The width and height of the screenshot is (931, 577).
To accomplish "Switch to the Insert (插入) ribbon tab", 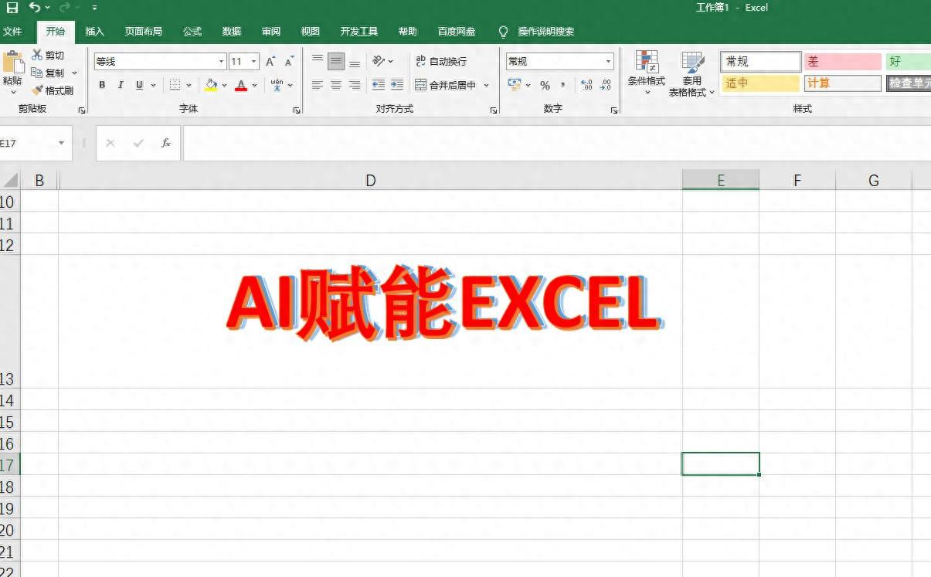I will pos(94,32).
